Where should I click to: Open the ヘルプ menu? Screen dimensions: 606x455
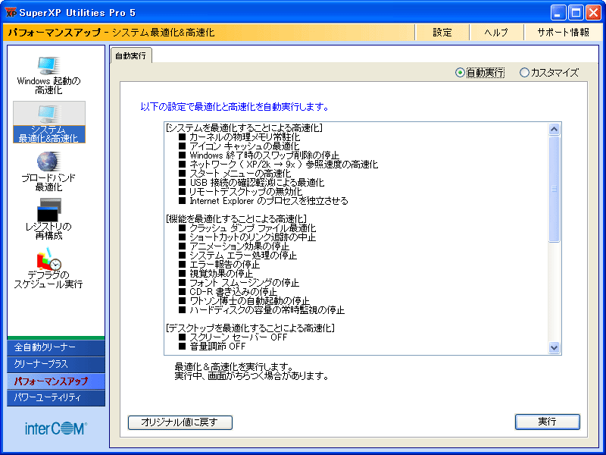(x=496, y=33)
